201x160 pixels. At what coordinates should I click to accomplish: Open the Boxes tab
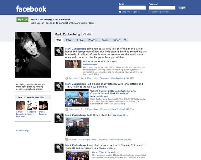point(105,40)
